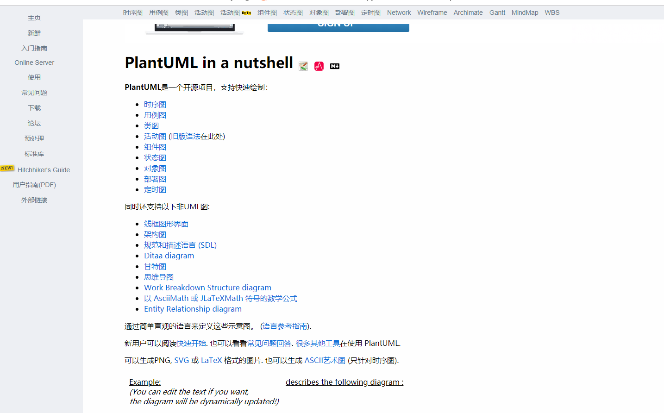
Task: Open 论坛 in the sidebar
Action: [x=34, y=123]
